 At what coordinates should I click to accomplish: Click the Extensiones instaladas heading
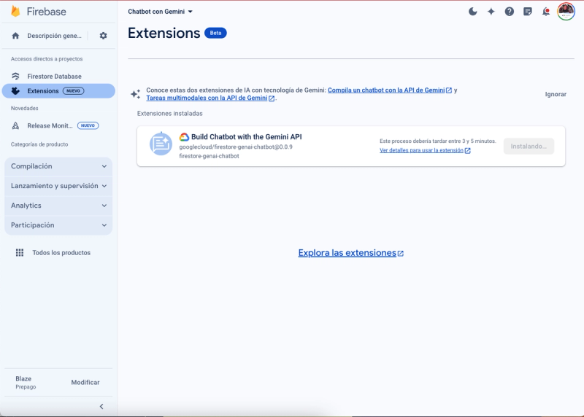click(170, 114)
